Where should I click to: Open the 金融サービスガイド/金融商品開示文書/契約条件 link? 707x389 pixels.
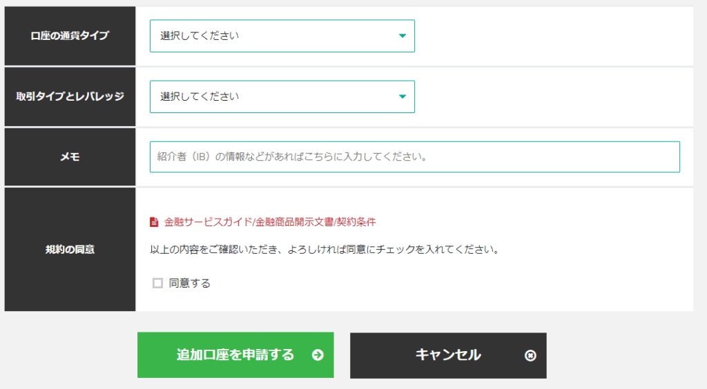pyautogui.click(x=270, y=222)
